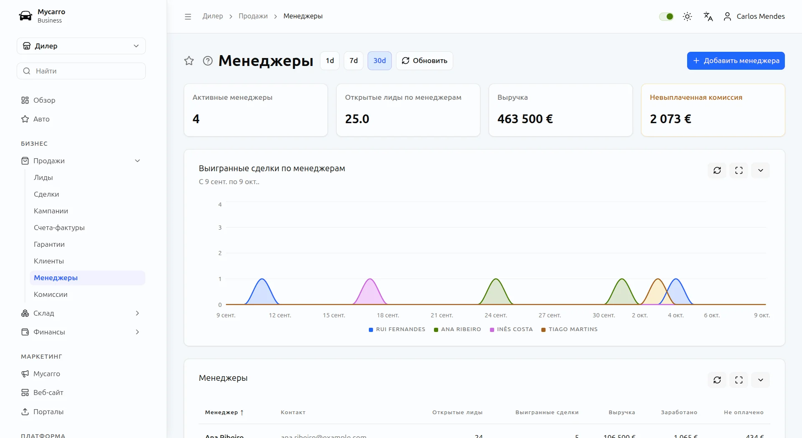Go to Лиды in sales menu
Viewport: 802px width, 438px height.
point(87,177)
